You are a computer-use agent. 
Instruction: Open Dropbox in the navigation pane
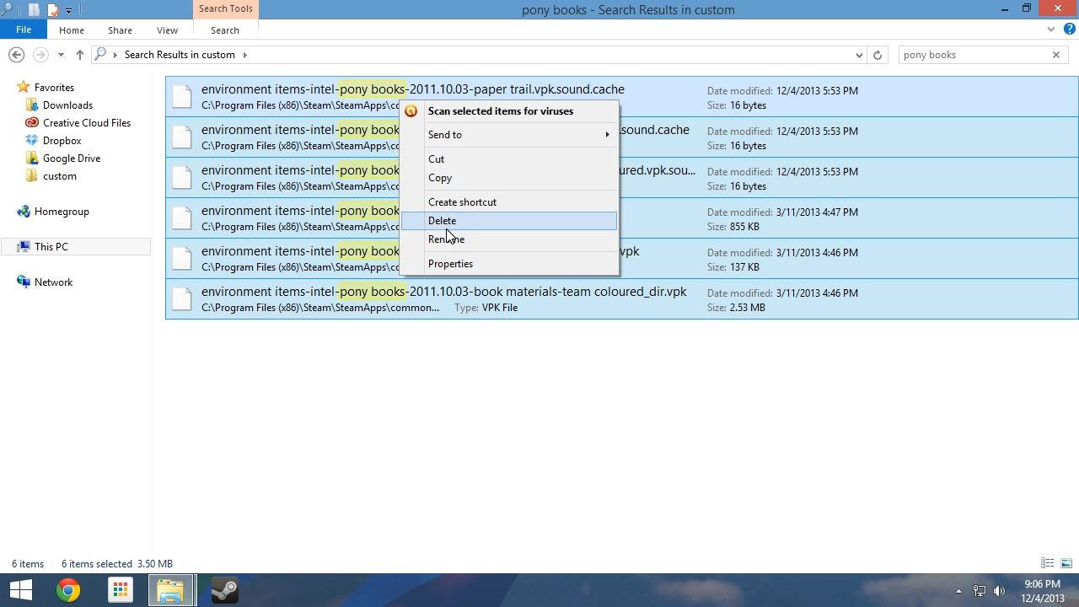coord(62,141)
